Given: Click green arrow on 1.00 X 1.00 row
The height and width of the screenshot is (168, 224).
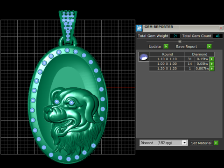Looking at the screenshot, I should (212, 64).
